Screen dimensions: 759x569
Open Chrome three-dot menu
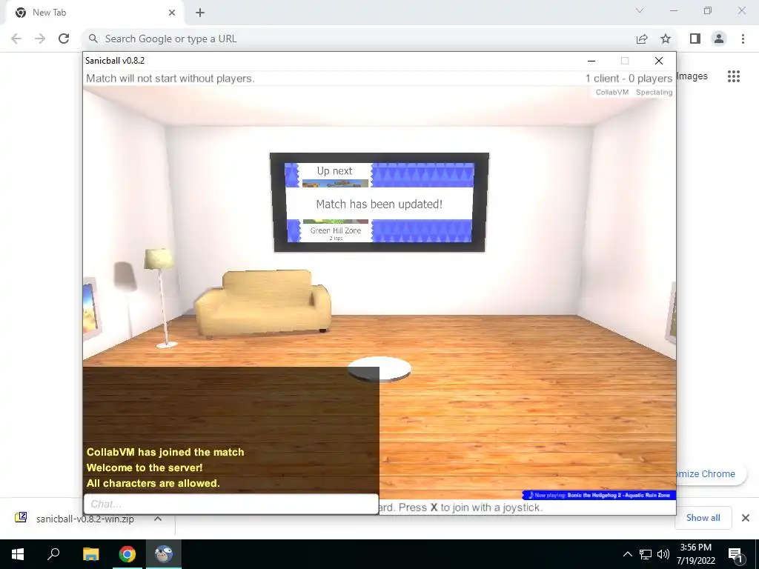743,39
